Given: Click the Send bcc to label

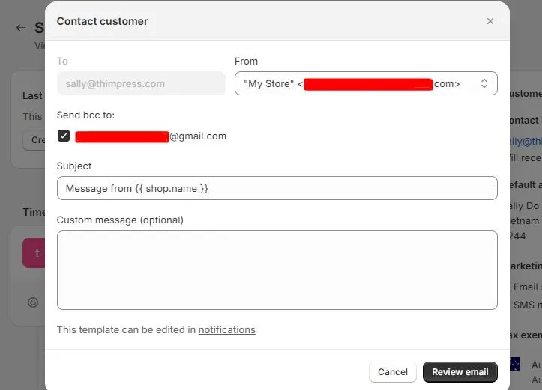Looking at the screenshot, I should pos(85,115).
